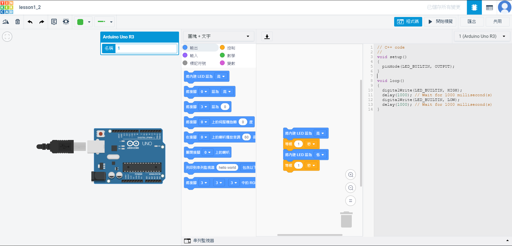Select the 變數 variables block category

click(228, 63)
